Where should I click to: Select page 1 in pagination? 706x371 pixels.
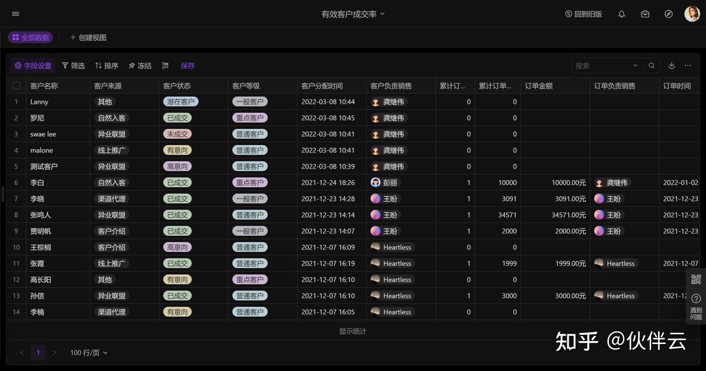[38, 352]
